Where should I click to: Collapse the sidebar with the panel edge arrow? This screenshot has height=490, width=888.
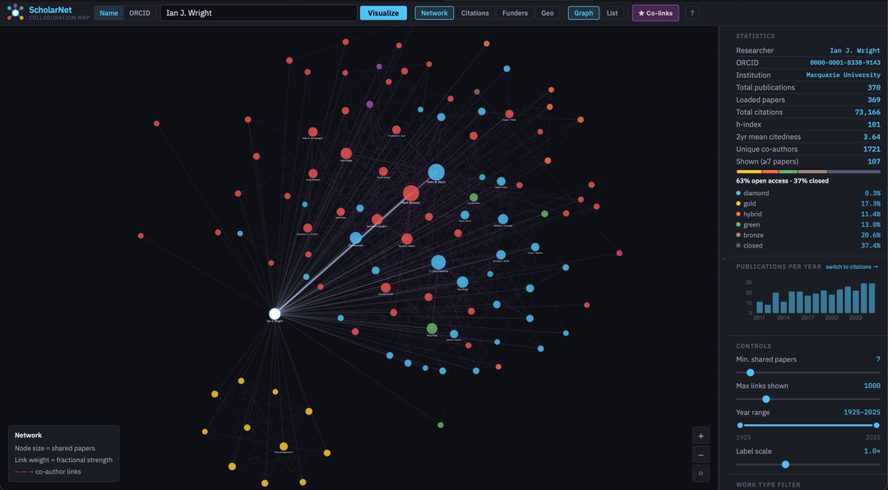[x=724, y=259]
